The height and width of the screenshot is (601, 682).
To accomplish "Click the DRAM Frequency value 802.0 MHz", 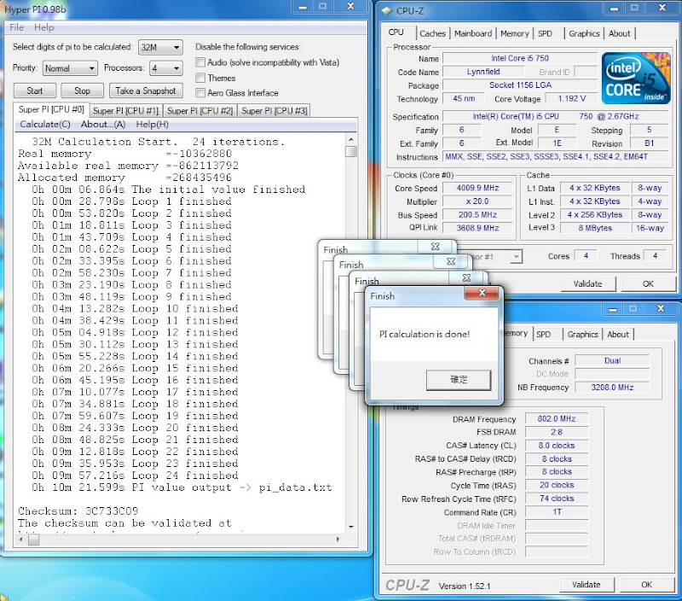I will coord(557,419).
